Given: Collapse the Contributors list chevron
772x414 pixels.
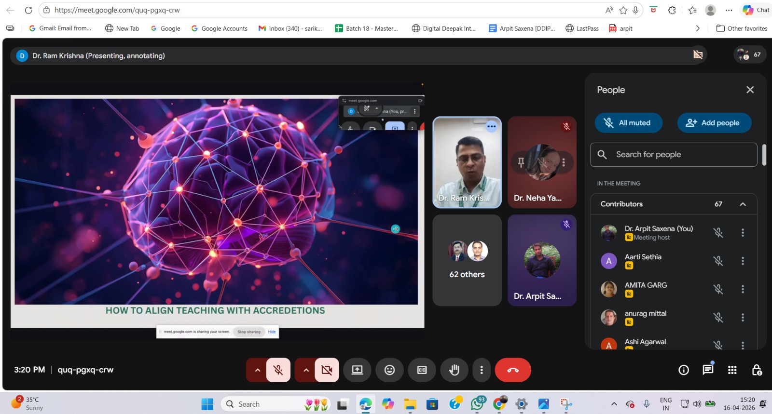Looking at the screenshot, I should pos(743,204).
